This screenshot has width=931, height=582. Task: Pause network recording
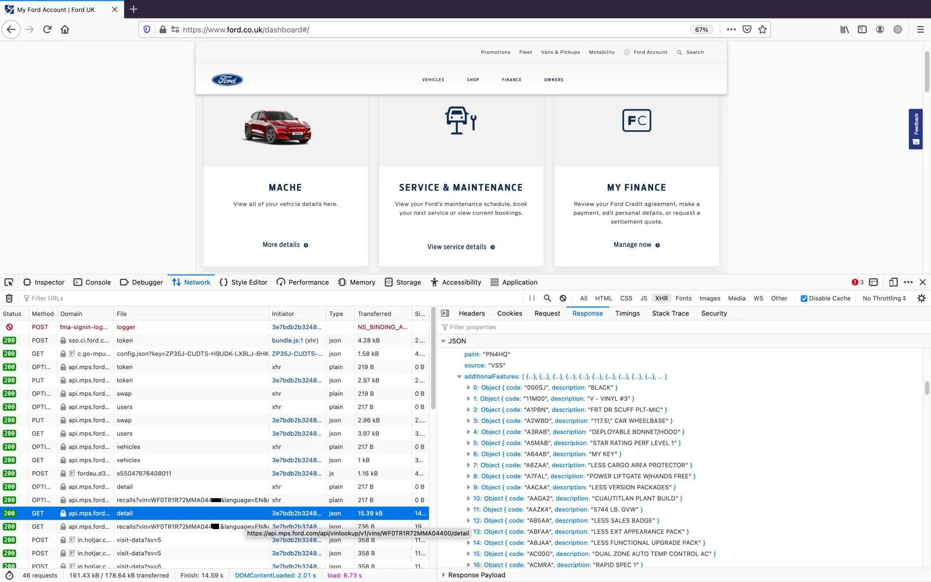pos(532,298)
